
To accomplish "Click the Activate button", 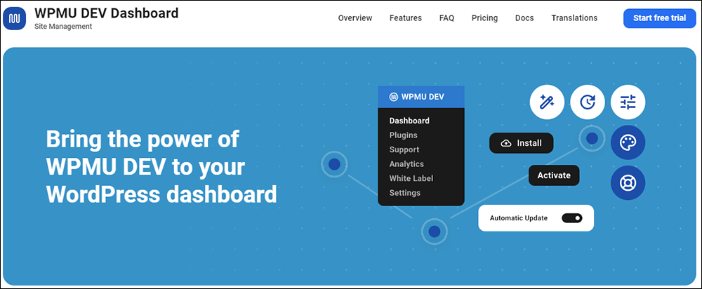I will [x=554, y=175].
